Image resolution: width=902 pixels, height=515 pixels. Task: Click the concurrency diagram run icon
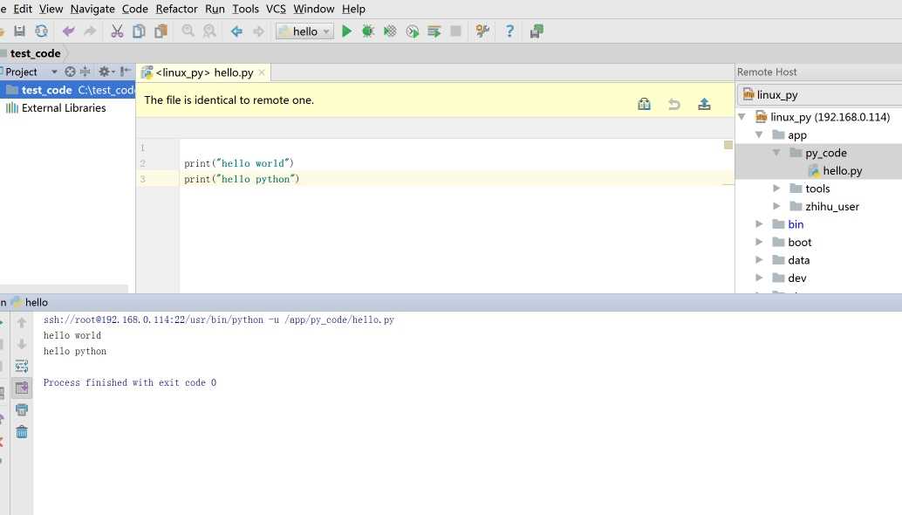(434, 31)
